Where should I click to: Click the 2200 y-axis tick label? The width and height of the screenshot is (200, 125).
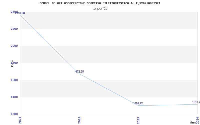(x=14, y=29)
